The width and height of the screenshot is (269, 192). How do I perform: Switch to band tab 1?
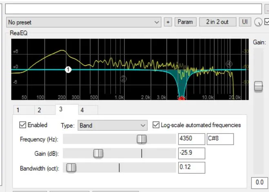(18, 110)
